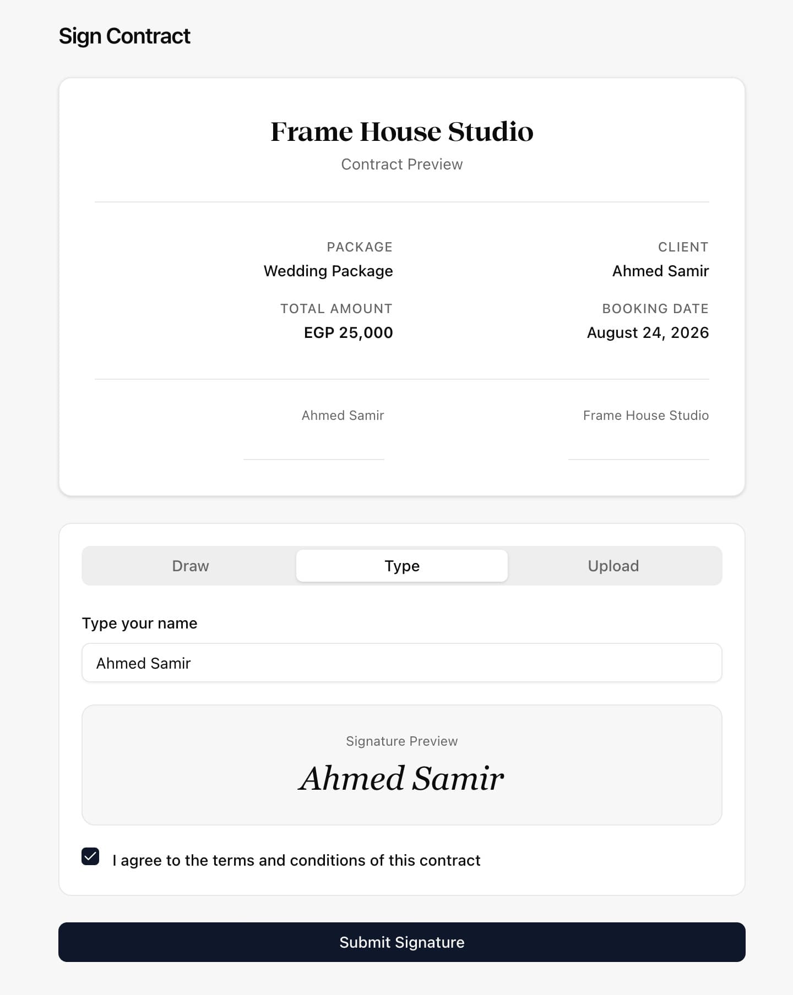Switch to the Draw signature tab
This screenshot has height=995, width=793.
tap(191, 566)
